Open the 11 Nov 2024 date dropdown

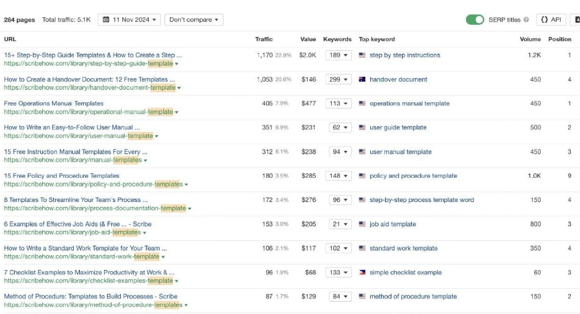(130, 20)
